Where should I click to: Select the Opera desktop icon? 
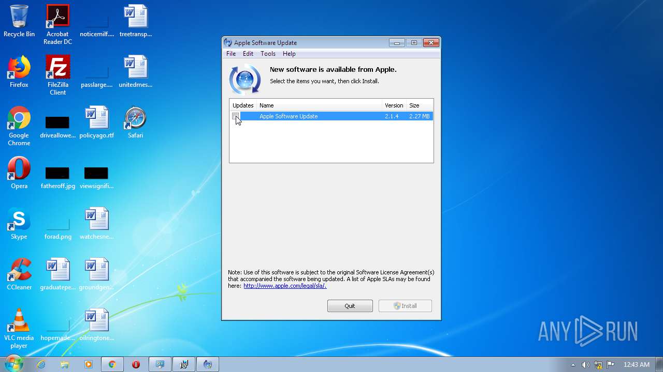tap(19, 173)
